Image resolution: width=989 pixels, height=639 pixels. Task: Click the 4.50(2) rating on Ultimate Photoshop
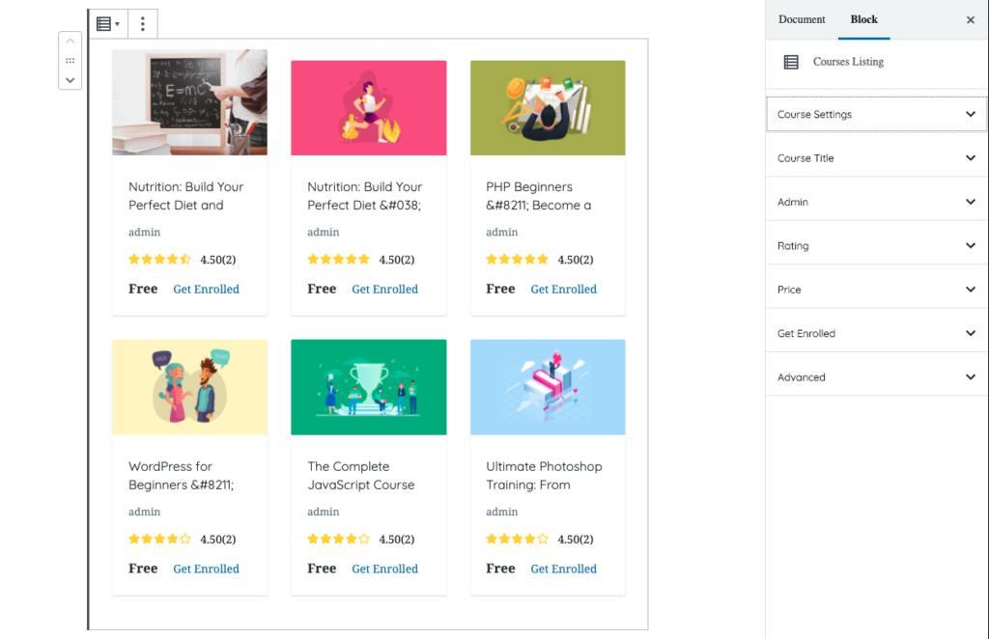pyautogui.click(x=576, y=540)
